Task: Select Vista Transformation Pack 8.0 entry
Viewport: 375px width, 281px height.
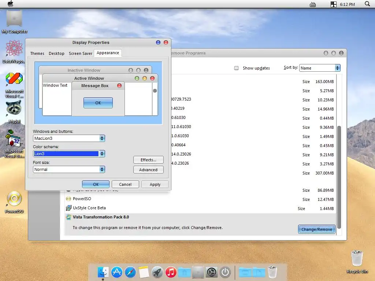Action: click(x=101, y=217)
